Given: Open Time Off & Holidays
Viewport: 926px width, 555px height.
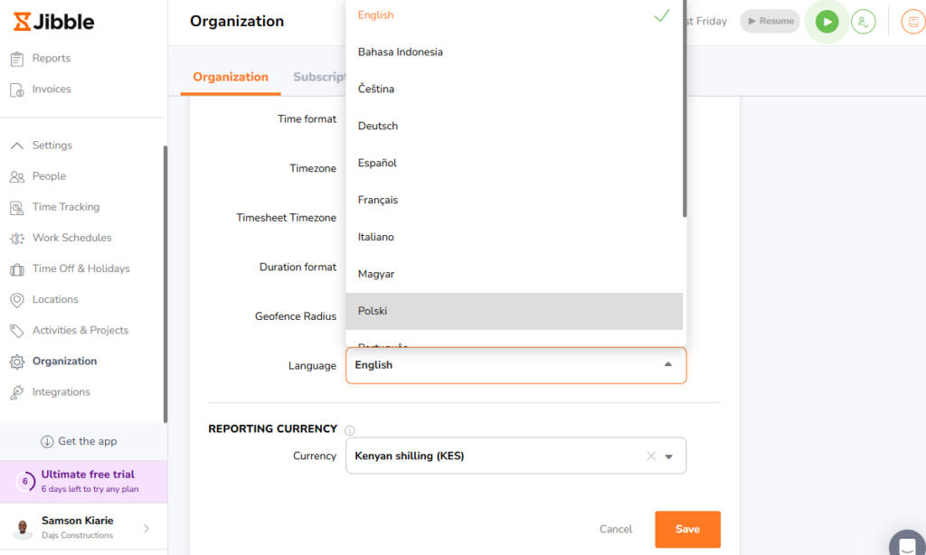Looking at the screenshot, I should coord(80,268).
